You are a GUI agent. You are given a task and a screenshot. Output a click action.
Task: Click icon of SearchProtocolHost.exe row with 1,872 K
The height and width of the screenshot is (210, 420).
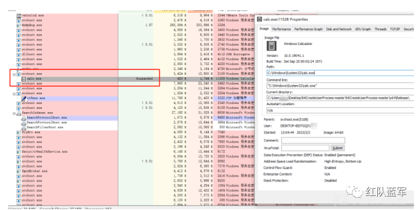pyautogui.click(x=23, y=118)
